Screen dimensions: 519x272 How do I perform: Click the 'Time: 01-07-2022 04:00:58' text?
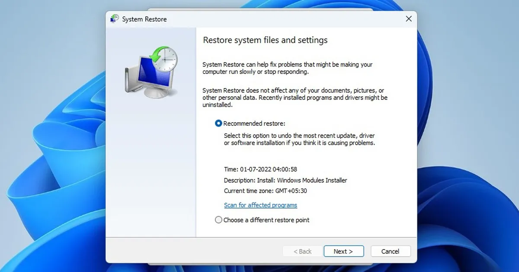tap(260, 169)
